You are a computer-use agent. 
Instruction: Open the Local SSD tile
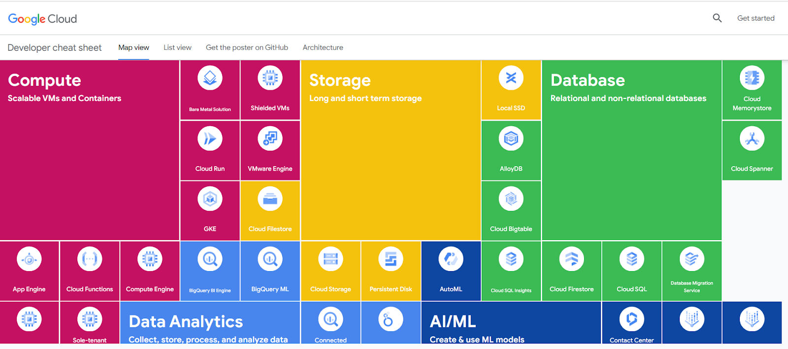(511, 90)
